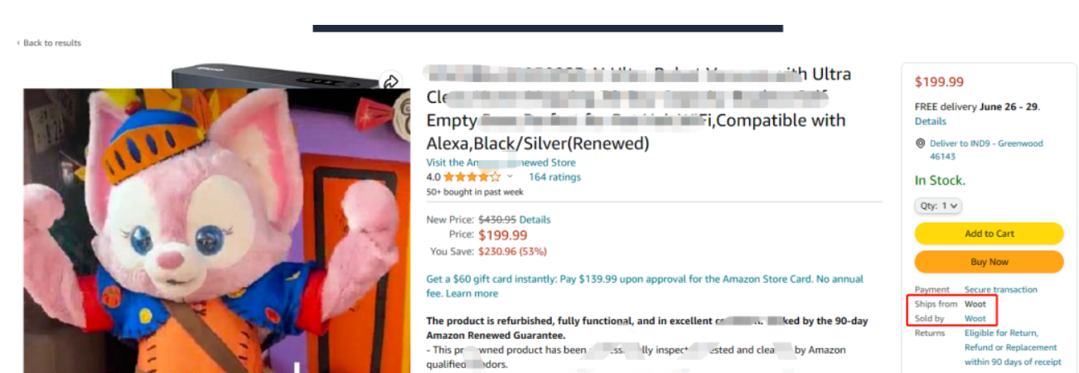The width and height of the screenshot is (1079, 373).
Task: Click Woot beside Sold by
Action: point(975,318)
